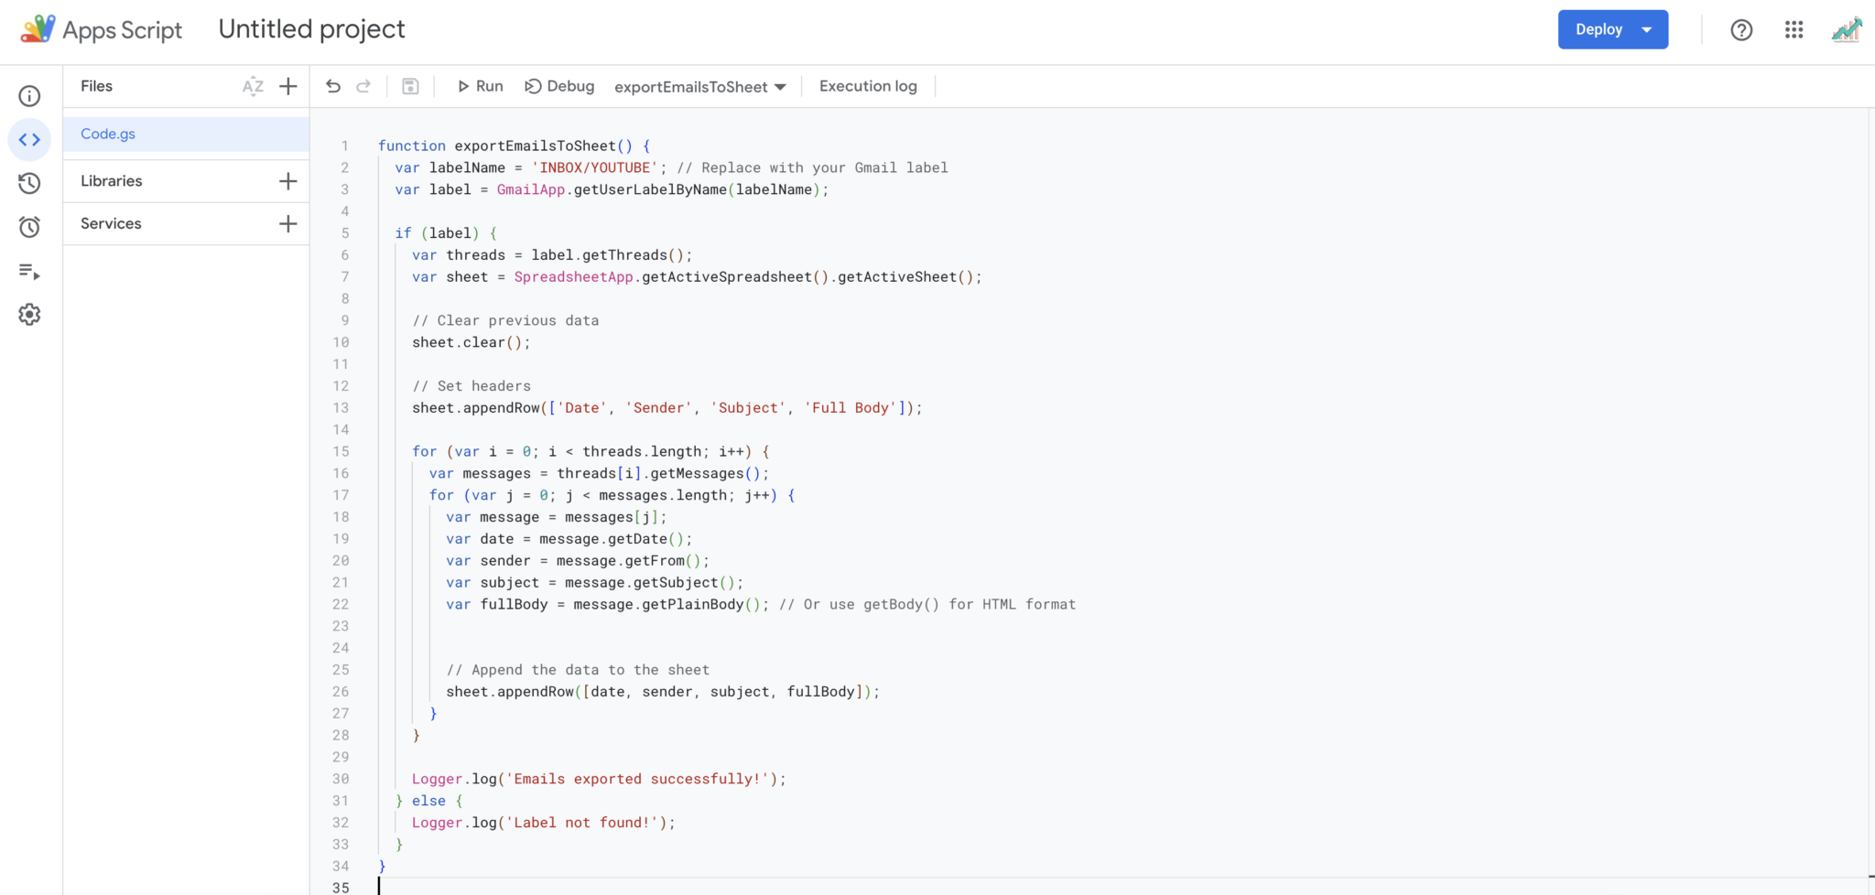Open the Editor panel in left sidebar
This screenshot has height=895, width=1875.
coord(29,139)
